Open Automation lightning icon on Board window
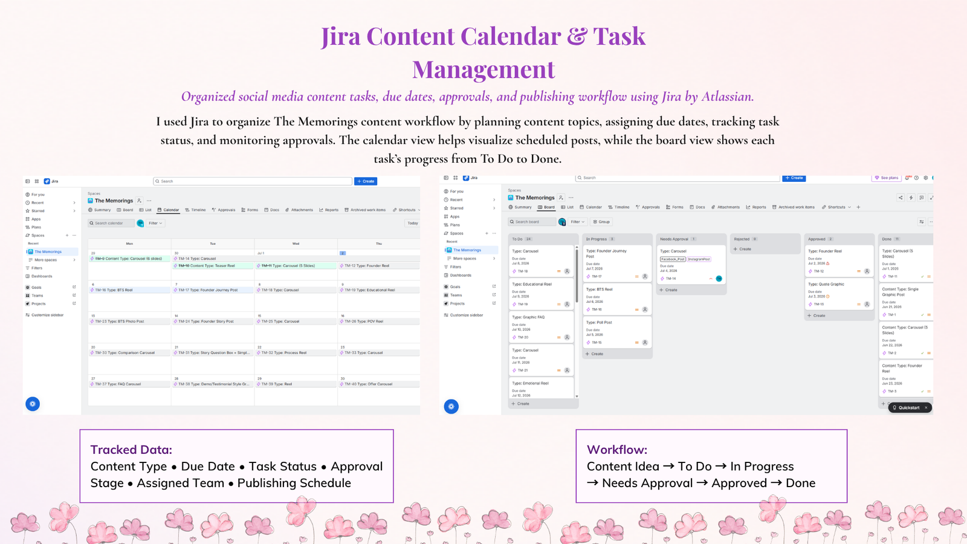 (x=911, y=198)
